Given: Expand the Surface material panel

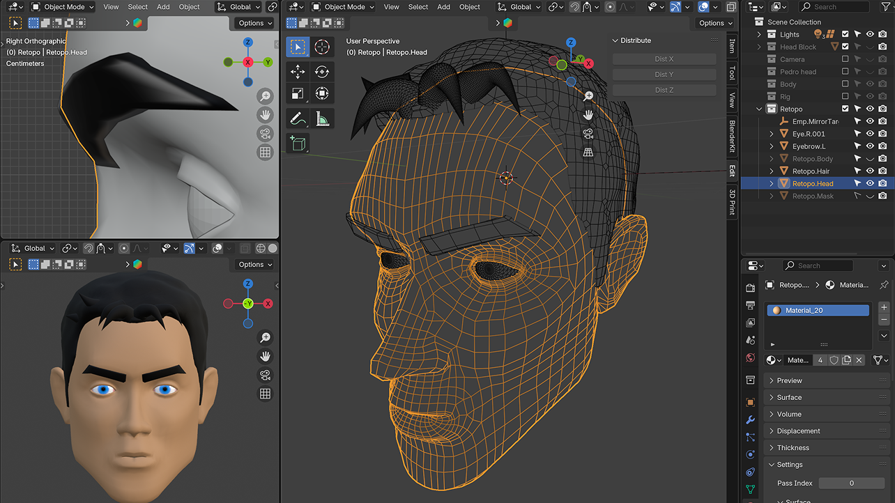Looking at the screenshot, I should pos(789,397).
